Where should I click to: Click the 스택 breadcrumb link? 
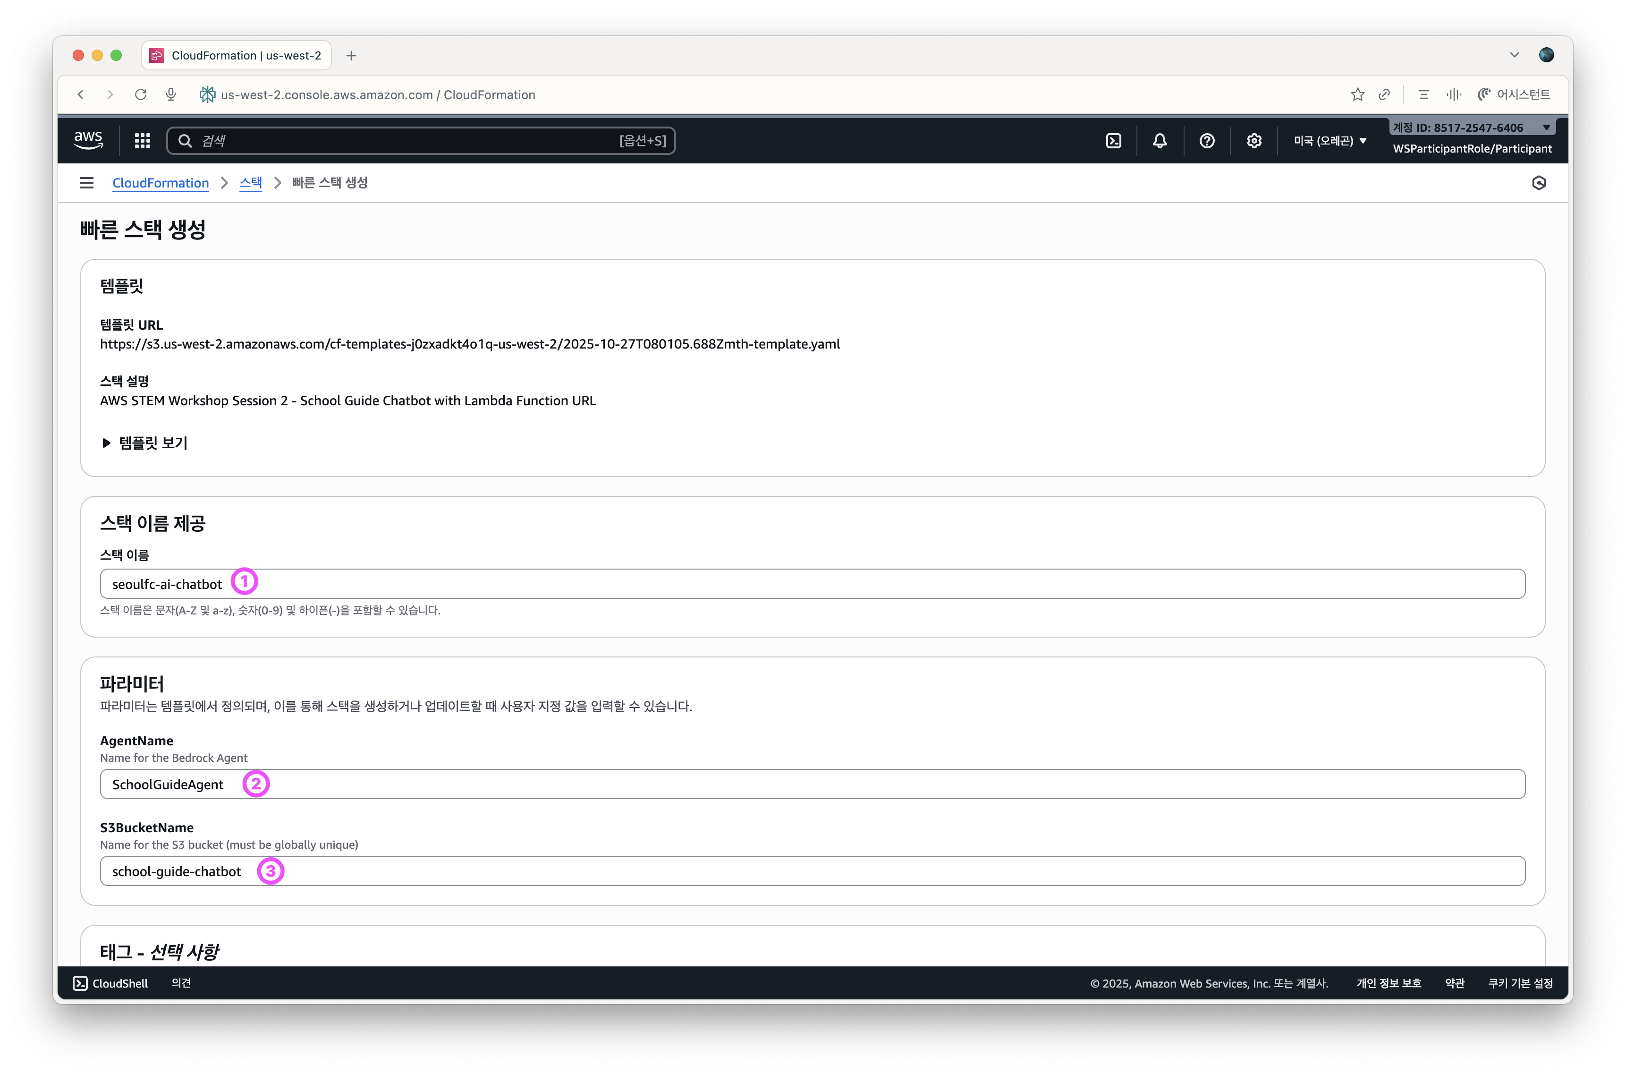[x=251, y=183]
